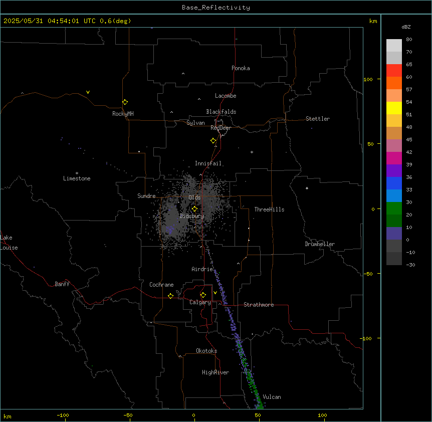432x422 pixels.
Task: Click the yellow V marker east of Calgary
Action: click(215, 293)
